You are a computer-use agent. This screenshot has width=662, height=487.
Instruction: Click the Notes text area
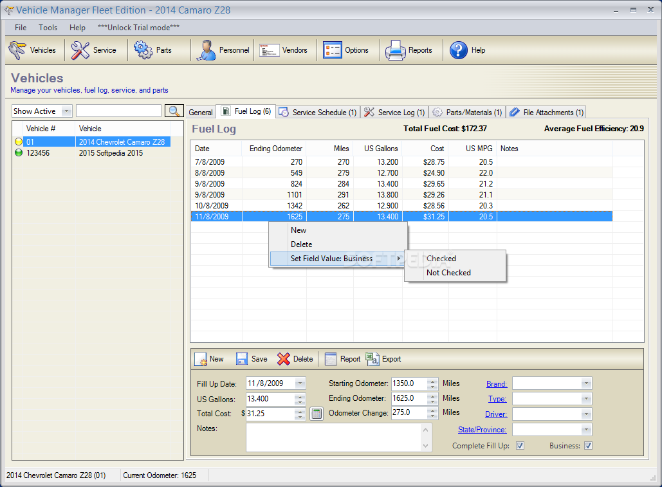[x=334, y=437]
